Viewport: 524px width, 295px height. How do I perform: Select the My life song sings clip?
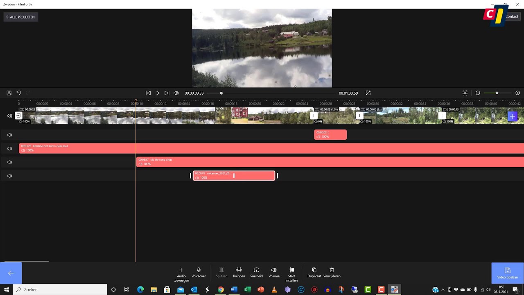click(330, 162)
